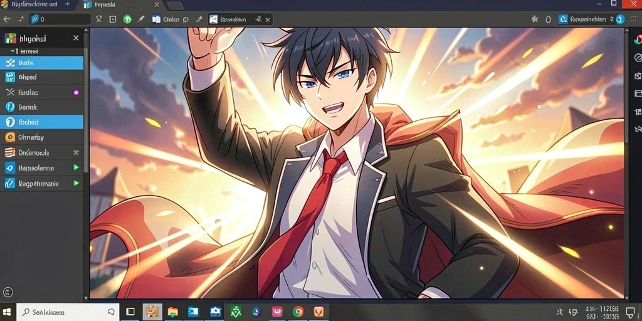642x321 pixels.
Task: Click the square icon beside the green circle
Action: tap(113, 19)
